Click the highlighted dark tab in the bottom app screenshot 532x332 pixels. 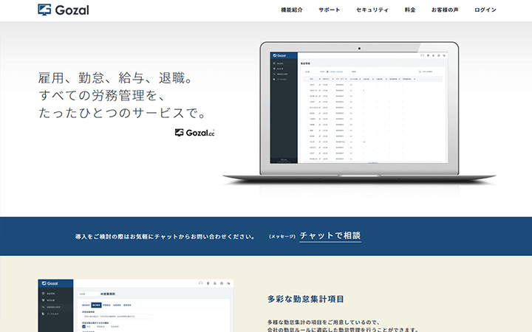tap(96, 305)
